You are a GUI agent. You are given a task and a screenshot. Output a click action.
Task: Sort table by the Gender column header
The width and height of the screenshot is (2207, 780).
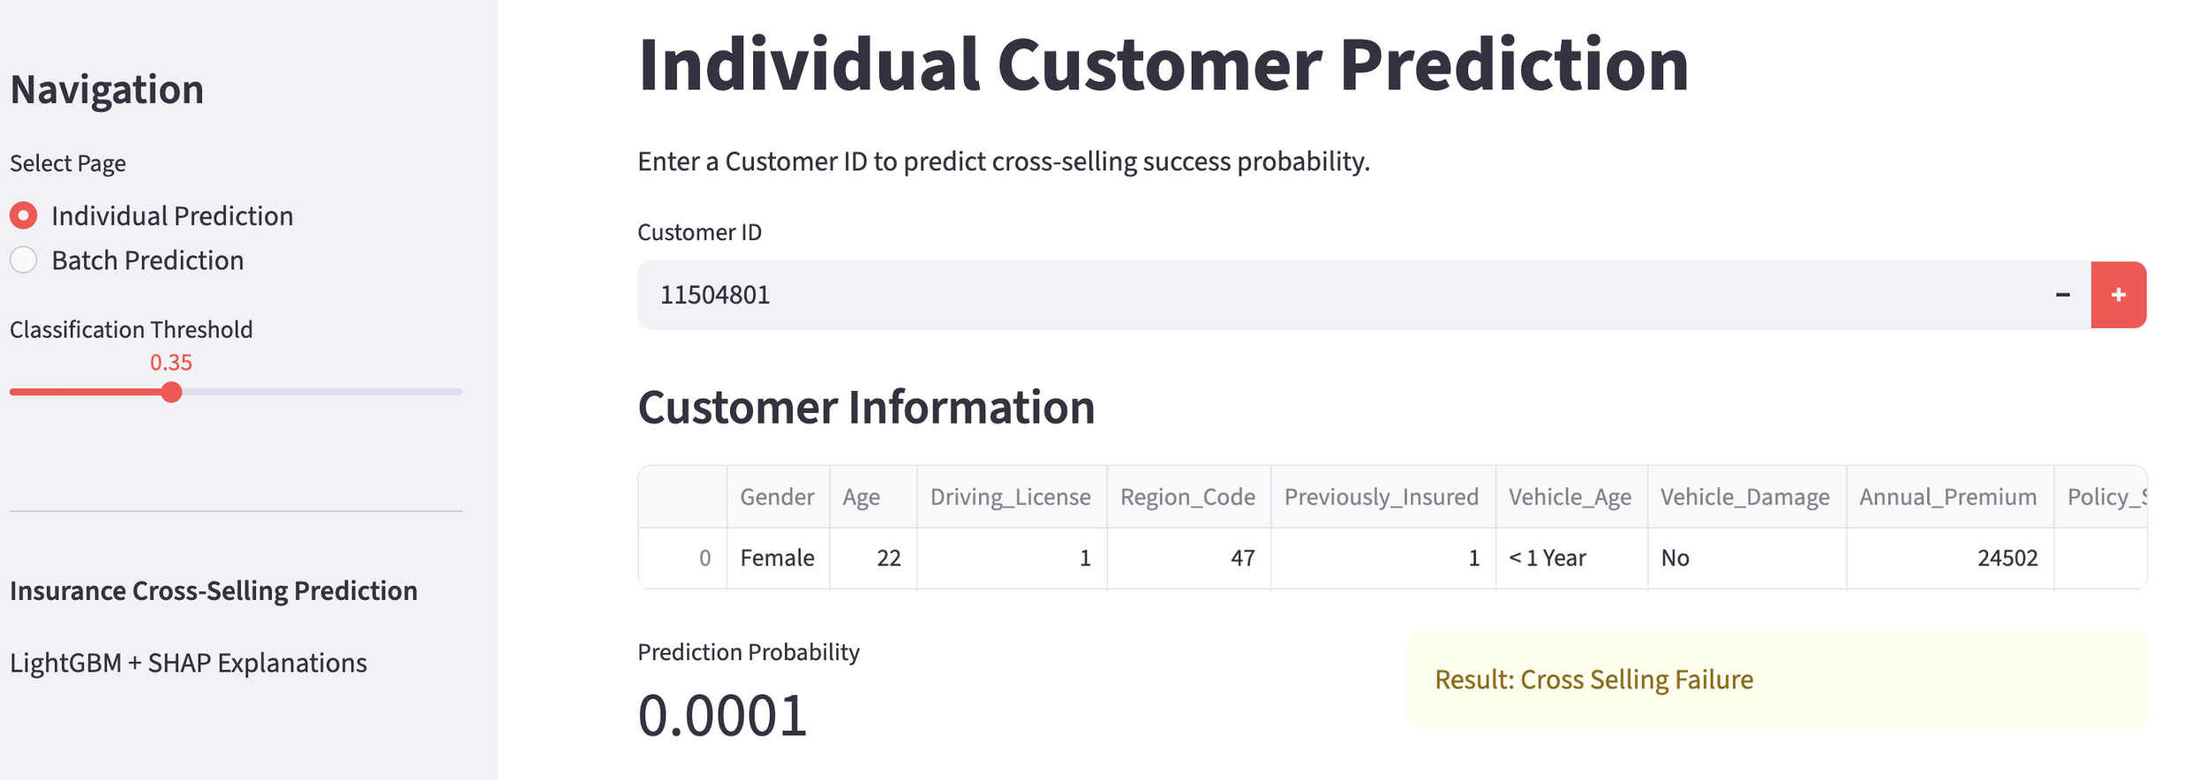click(777, 497)
